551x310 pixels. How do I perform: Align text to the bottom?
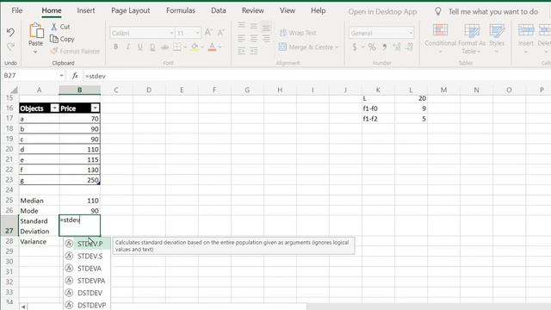pos(266,26)
